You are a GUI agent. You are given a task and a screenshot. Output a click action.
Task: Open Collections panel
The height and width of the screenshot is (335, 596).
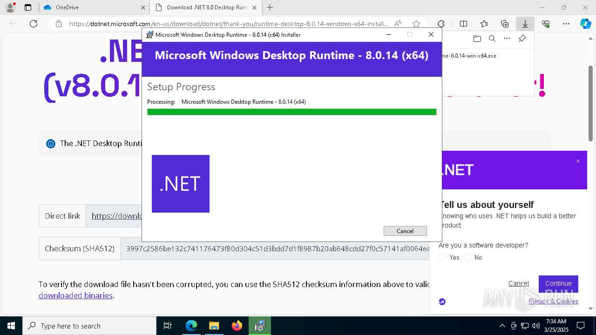(x=505, y=24)
